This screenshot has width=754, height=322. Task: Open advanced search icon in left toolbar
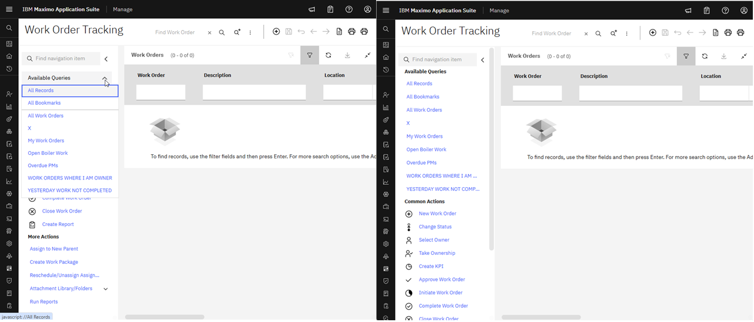point(237,32)
